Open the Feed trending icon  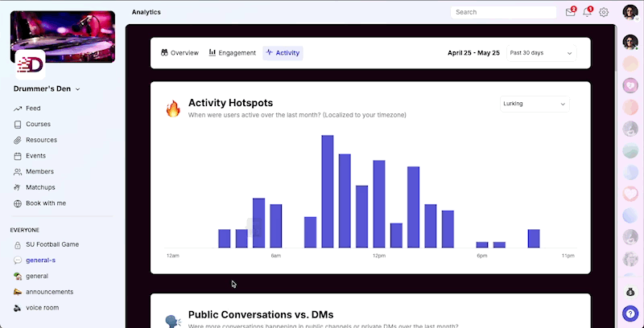pyautogui.click(x=17, y=109)
